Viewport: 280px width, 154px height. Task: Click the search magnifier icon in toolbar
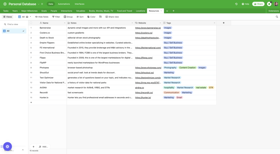[277, 17]
